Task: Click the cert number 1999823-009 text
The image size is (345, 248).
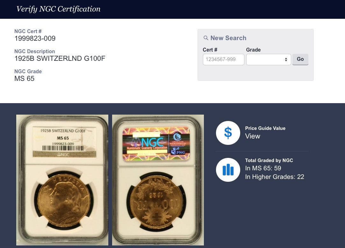Action: coord(35,39)
